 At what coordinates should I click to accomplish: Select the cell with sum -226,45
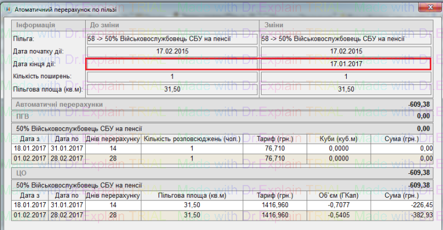pyautogui.click(x=404, y=204)
